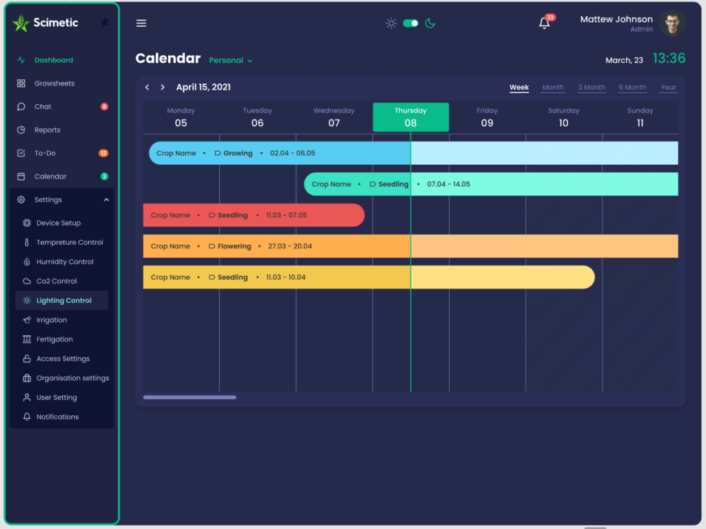
Task: Go to the previous week with the left arrow
Action: coord(147,88)
